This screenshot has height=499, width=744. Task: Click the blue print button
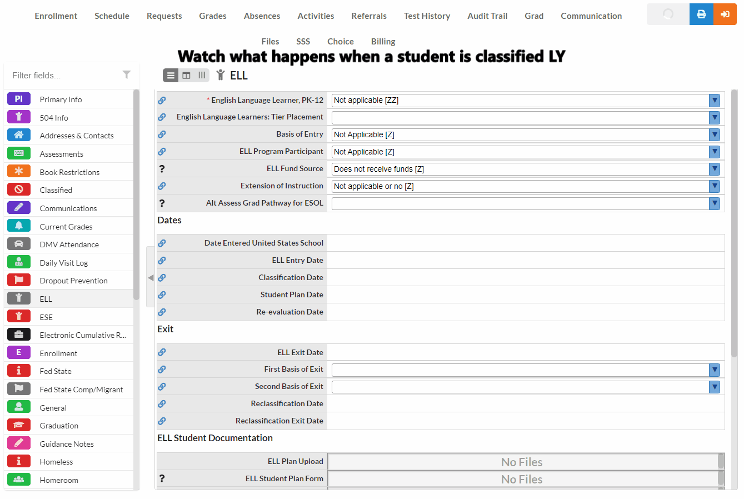[x=701, y=14]
